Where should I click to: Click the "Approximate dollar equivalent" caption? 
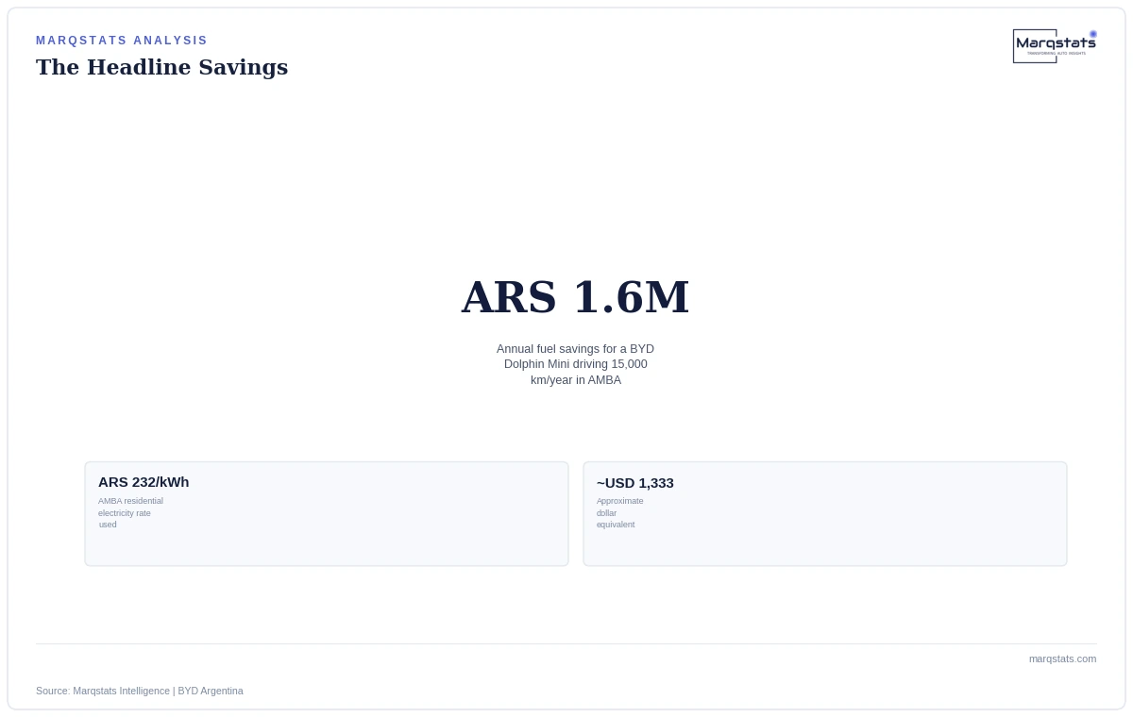tap(619, 513)
